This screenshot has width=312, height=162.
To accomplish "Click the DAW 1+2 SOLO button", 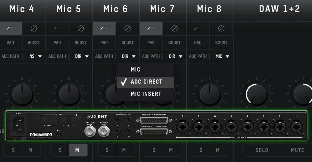I will [261, 150].
